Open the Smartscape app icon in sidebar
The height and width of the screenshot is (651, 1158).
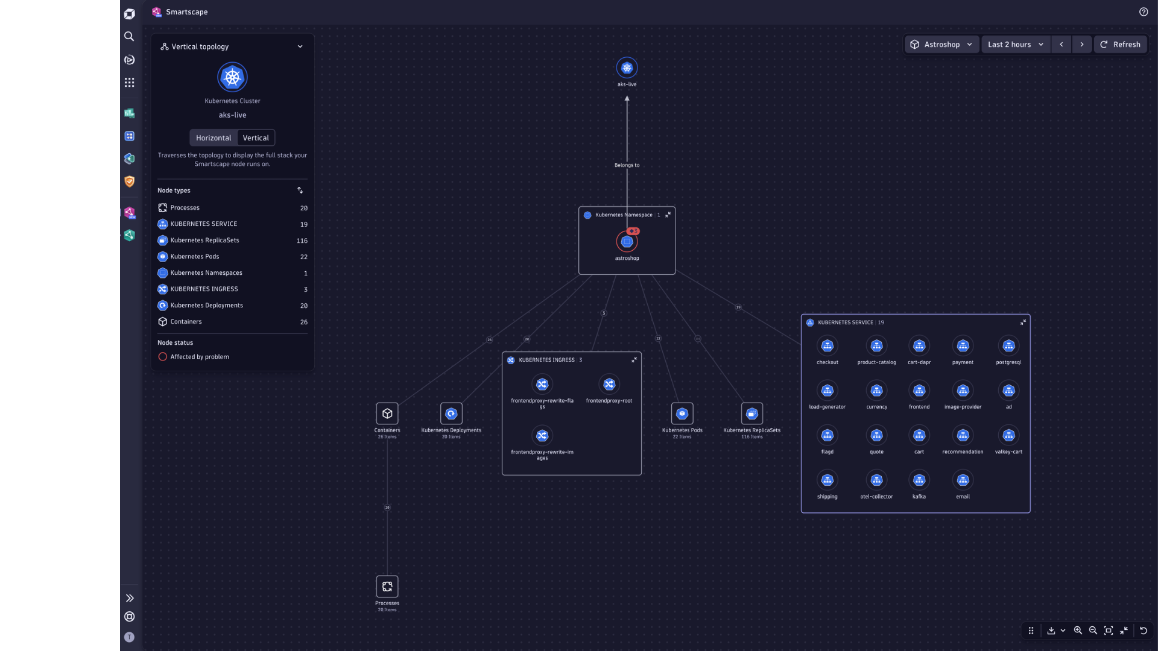coord(129,212)
